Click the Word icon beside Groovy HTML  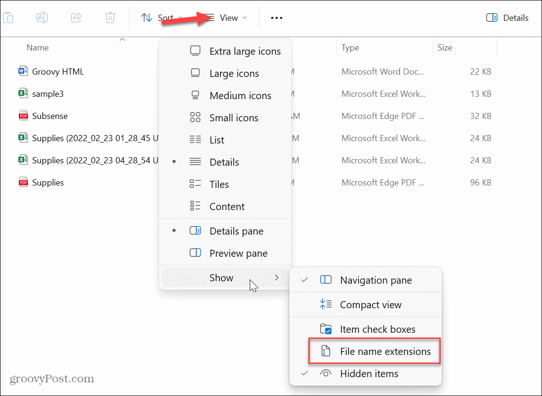point(23,72)
